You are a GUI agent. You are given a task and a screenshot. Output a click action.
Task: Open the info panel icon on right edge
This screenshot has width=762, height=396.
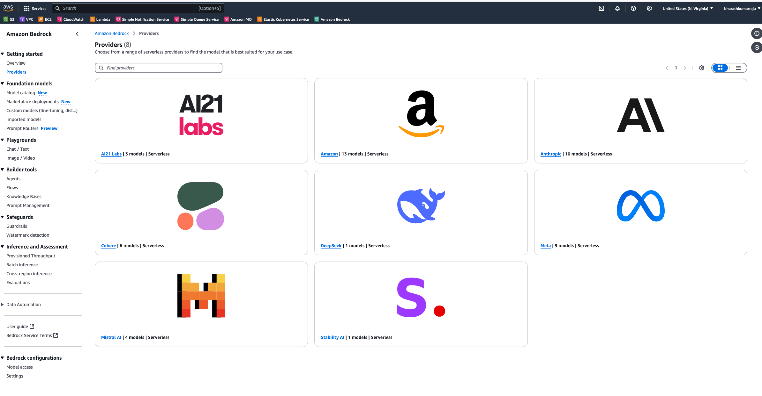pyautogui.click(x=757, y=33)
